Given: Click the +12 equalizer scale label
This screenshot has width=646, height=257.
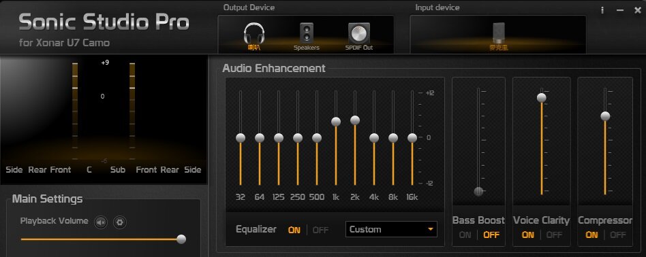Looking at the screenshot, I should click(x=430, y=93).
